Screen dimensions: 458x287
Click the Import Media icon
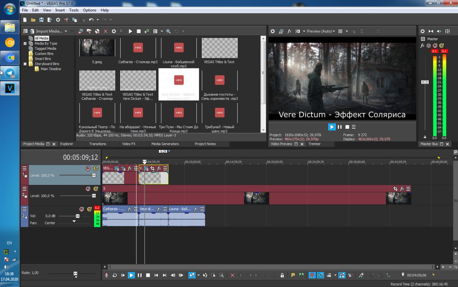(32, 31)
